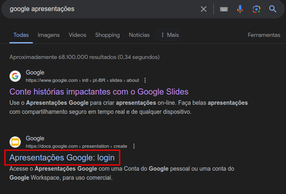
Task: Switch to the Imagens tab
Action: coord(48,35)
